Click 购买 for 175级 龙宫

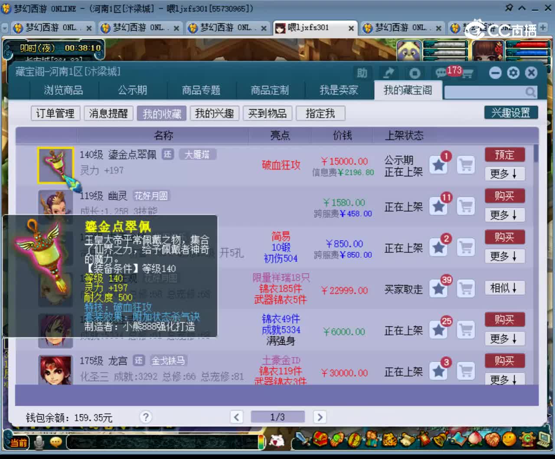pyautogui.click(x=505, y=361)
